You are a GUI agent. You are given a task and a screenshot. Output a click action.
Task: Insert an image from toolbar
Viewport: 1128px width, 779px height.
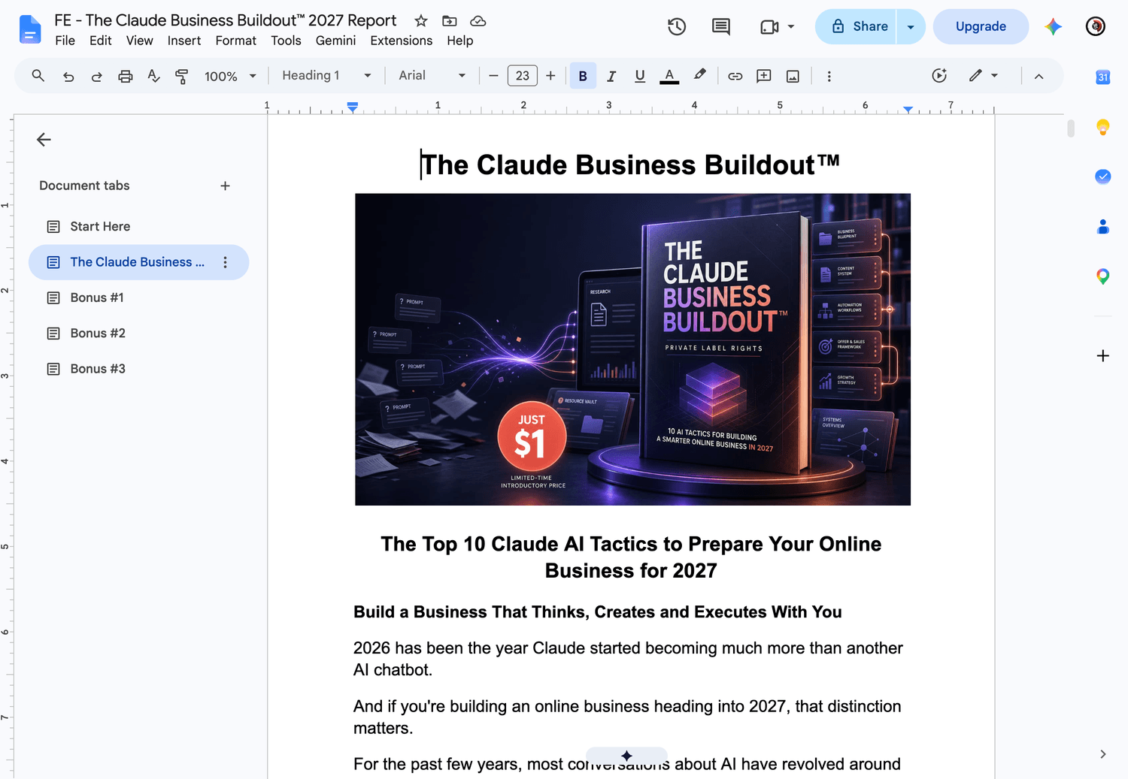793,76
